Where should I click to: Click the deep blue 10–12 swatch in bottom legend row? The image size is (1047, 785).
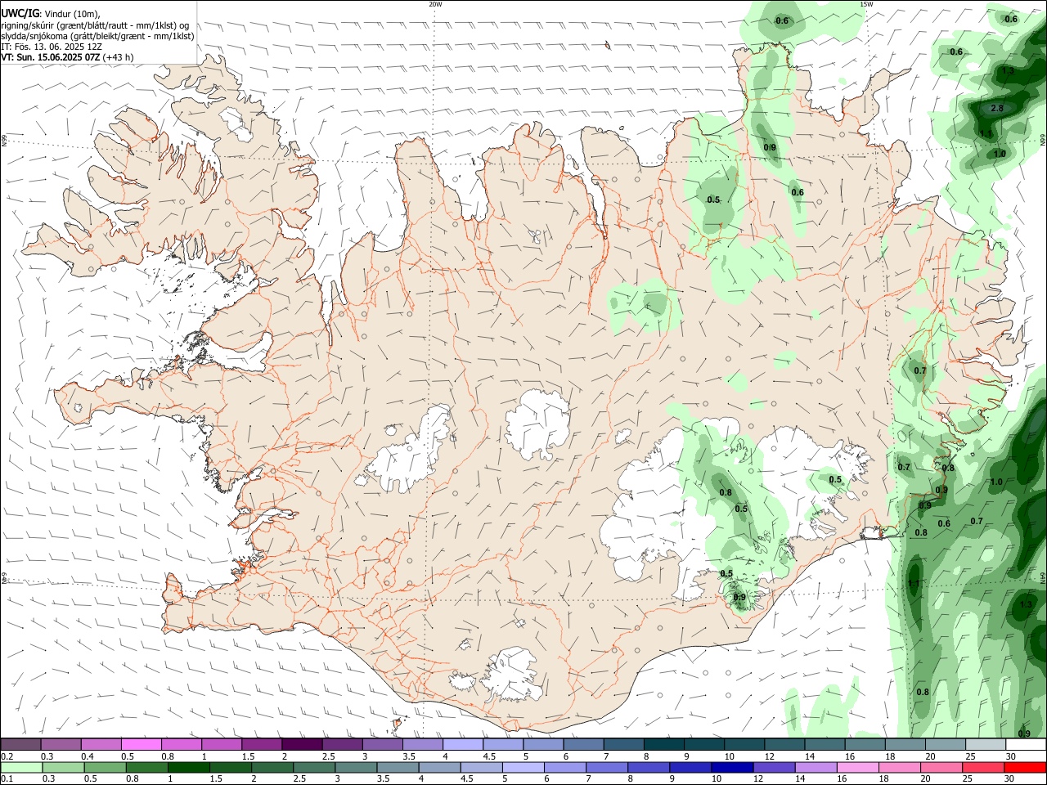click(x=733, y=767)
